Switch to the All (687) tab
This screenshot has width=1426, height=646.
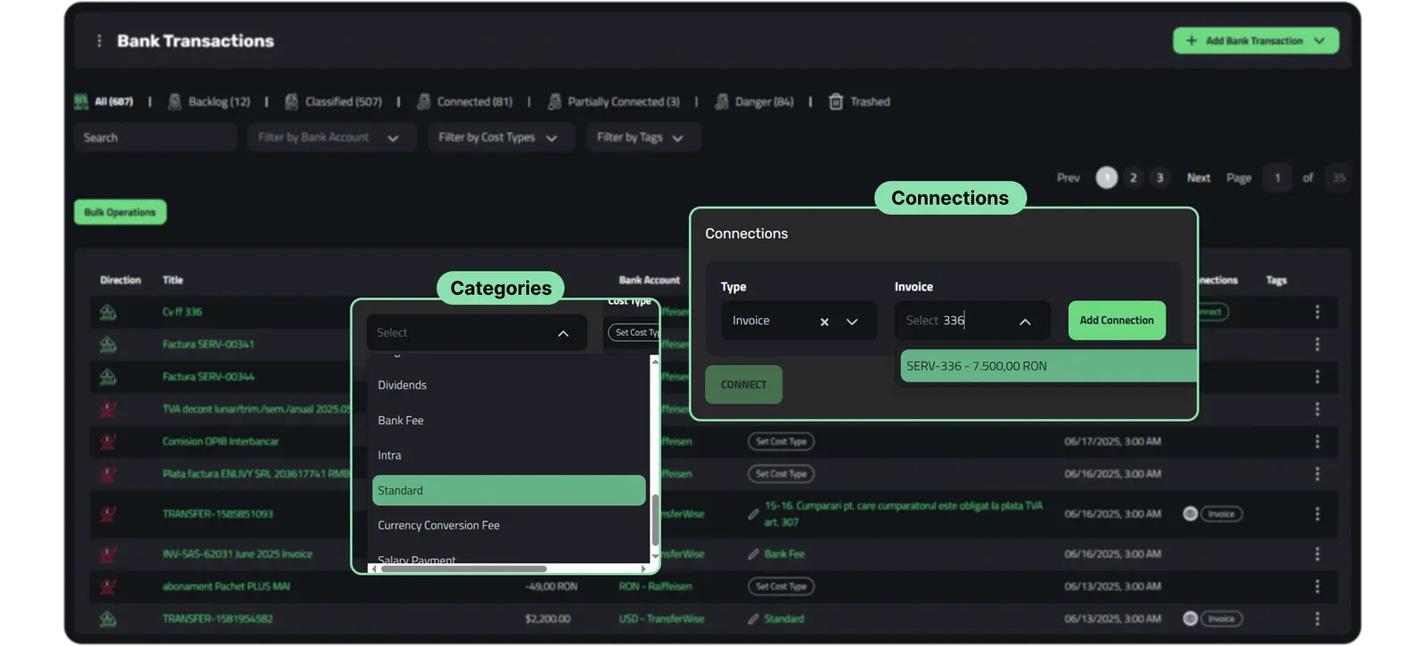104,102
